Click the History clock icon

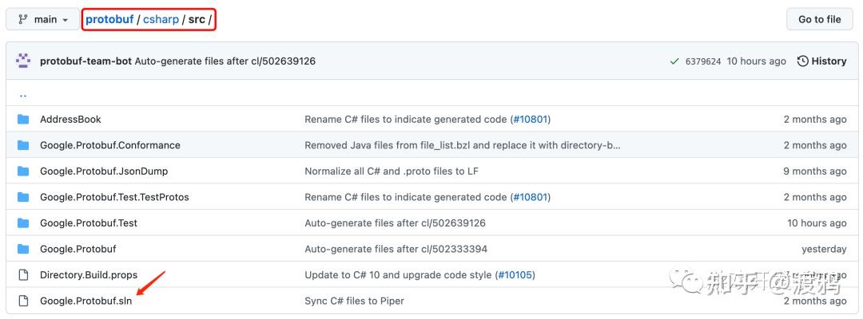coord(802,61)
